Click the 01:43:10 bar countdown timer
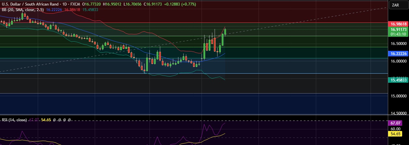 click(398, 34)
